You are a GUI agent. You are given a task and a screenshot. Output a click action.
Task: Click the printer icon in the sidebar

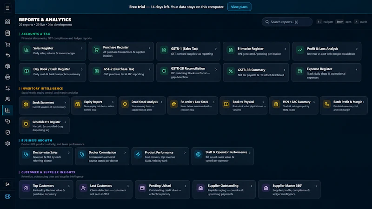[x=7, y=77]
